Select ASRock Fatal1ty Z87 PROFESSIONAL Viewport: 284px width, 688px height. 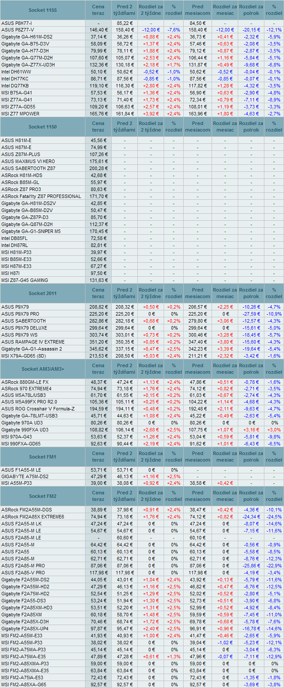(x=41, y=196)
